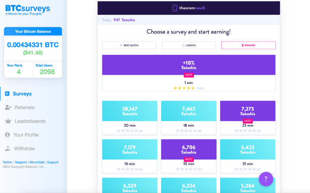The width and height of the screenshot is (310, 193).
Task: Start the 7,462 Satoshis 18 min survey
Action: point(189,118)
